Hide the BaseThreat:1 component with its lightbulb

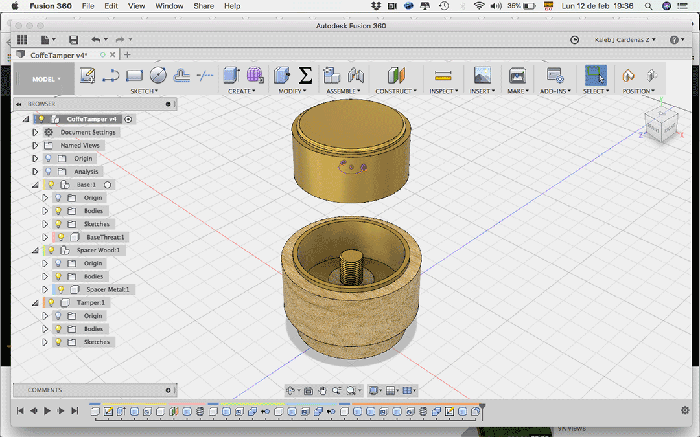coord(61,237)
